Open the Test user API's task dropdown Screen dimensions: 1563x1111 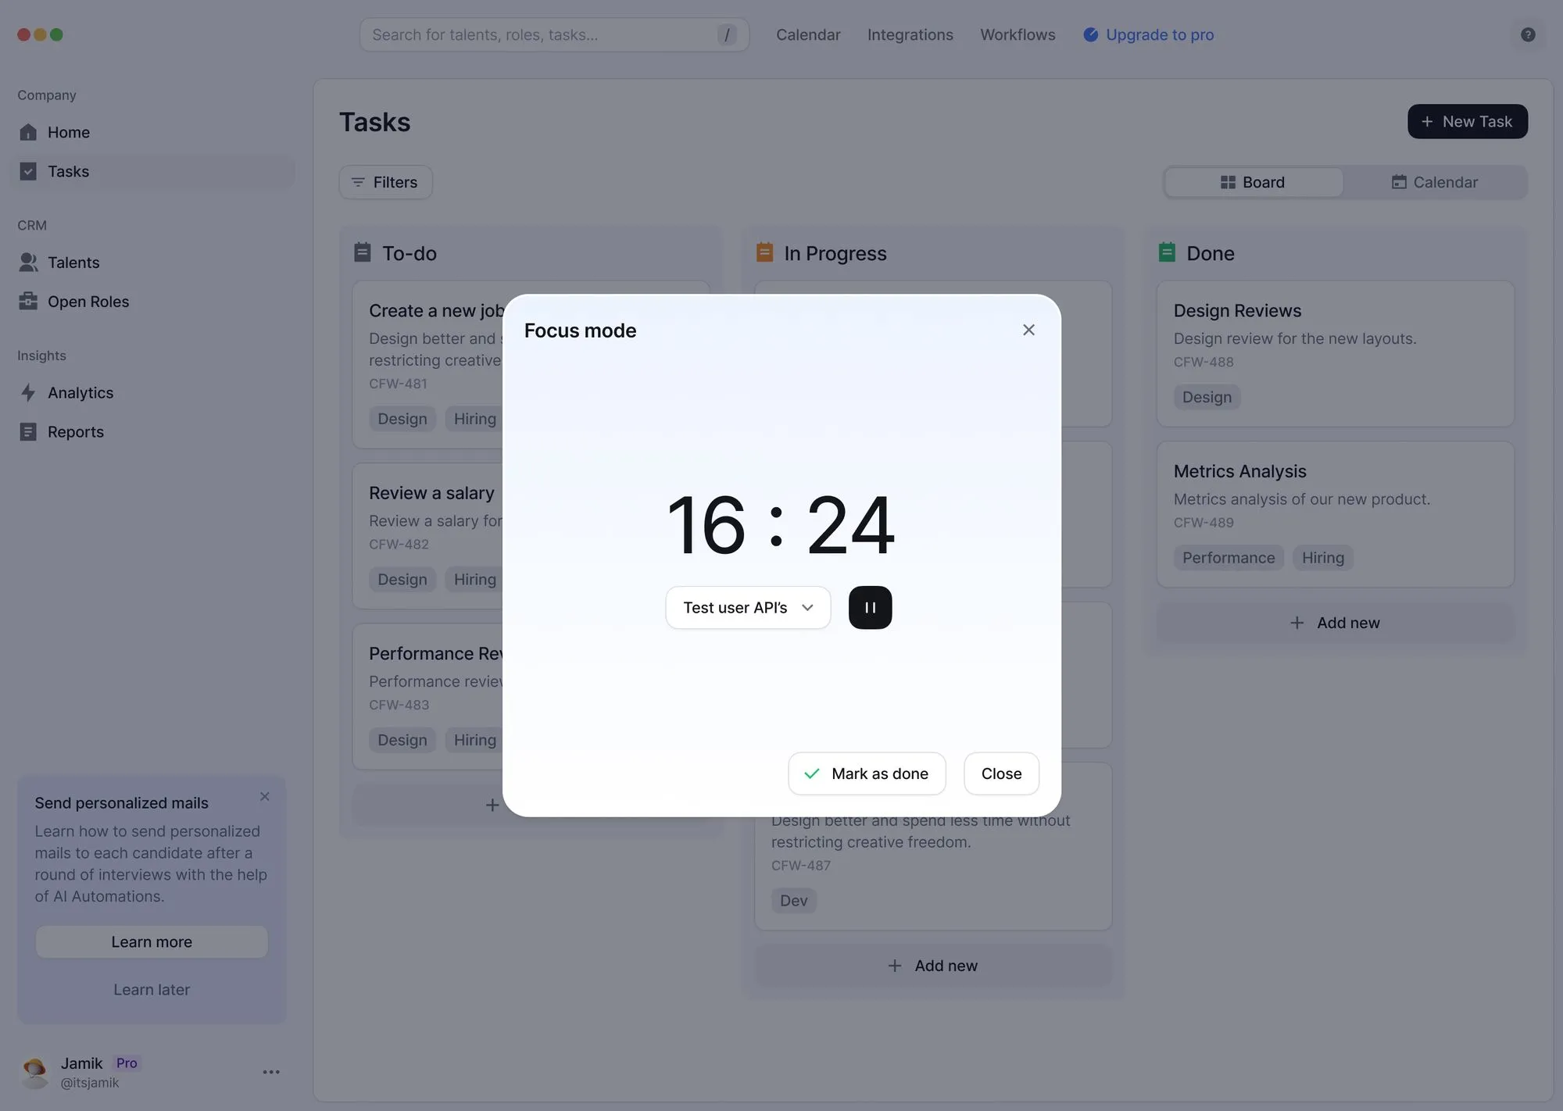coord(748,607)
